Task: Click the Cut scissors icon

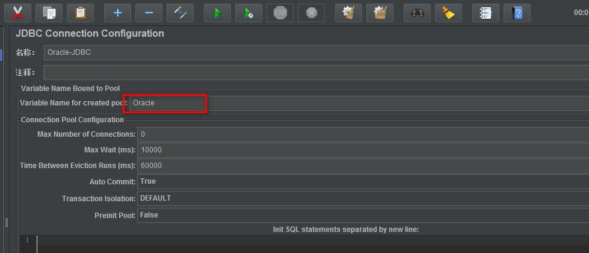Action: coord(17,13)
